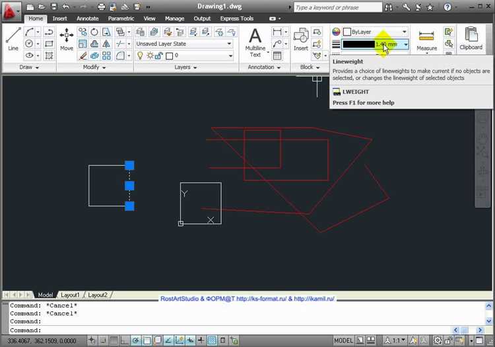The width and height of the screenshot is (495, 347).
Task: Click the Rotate tool icon
Action: pyautogui.click(x=94, y=32)
